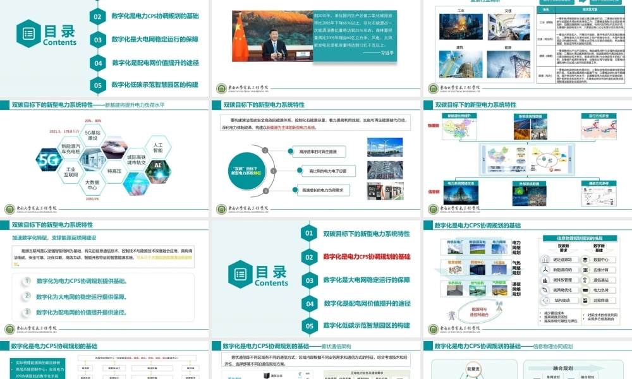Click the 边缘计算 icon

(x=585, y=270)
